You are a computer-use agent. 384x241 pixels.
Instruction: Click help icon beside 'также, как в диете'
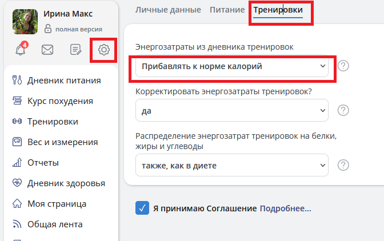point(343,165)
